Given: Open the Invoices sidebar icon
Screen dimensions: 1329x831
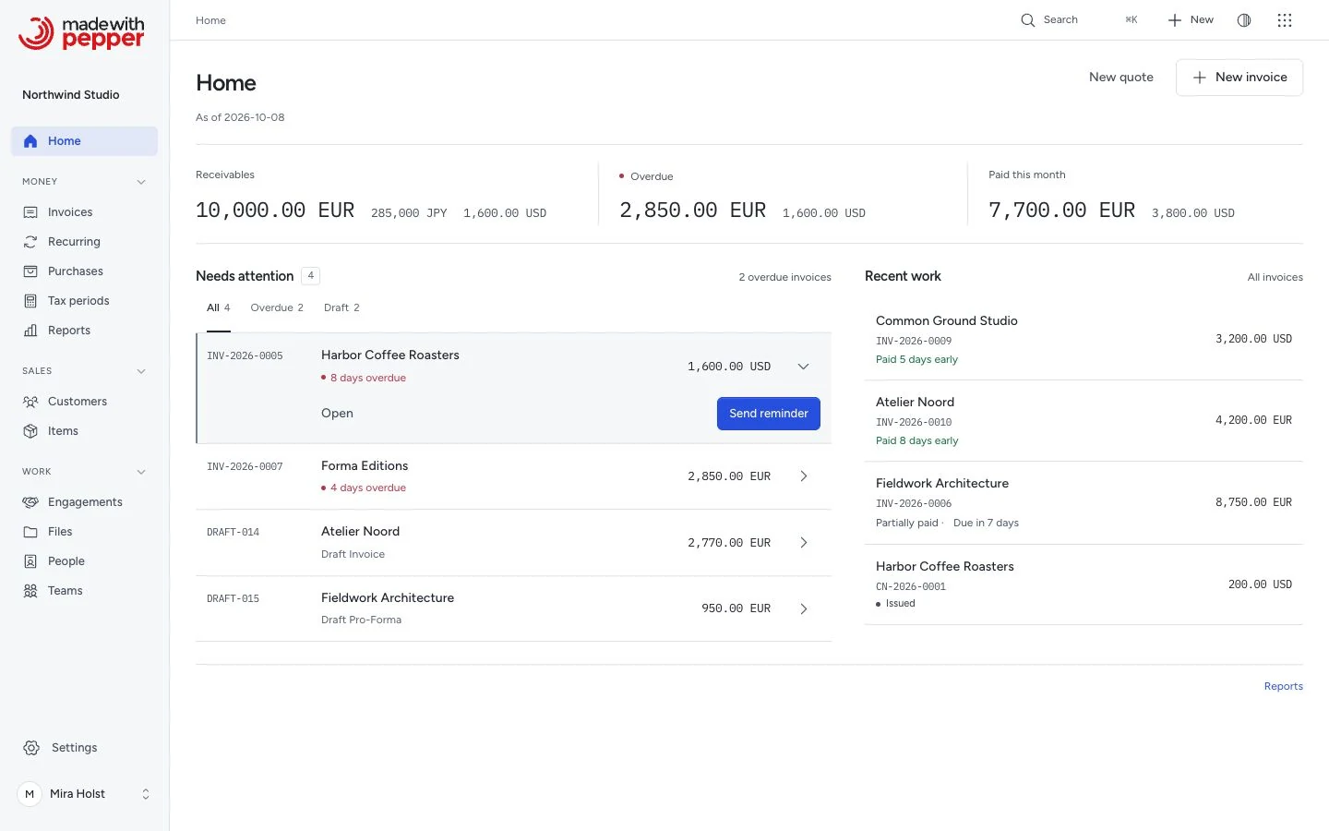Looking at the screenshot, I should click(x=30, y=212).
